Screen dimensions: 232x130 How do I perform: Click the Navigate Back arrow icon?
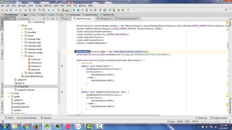click(x=49, y=10)
